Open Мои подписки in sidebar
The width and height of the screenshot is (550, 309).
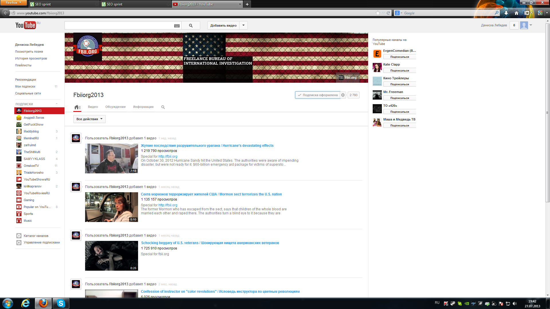tap(25, 86)
